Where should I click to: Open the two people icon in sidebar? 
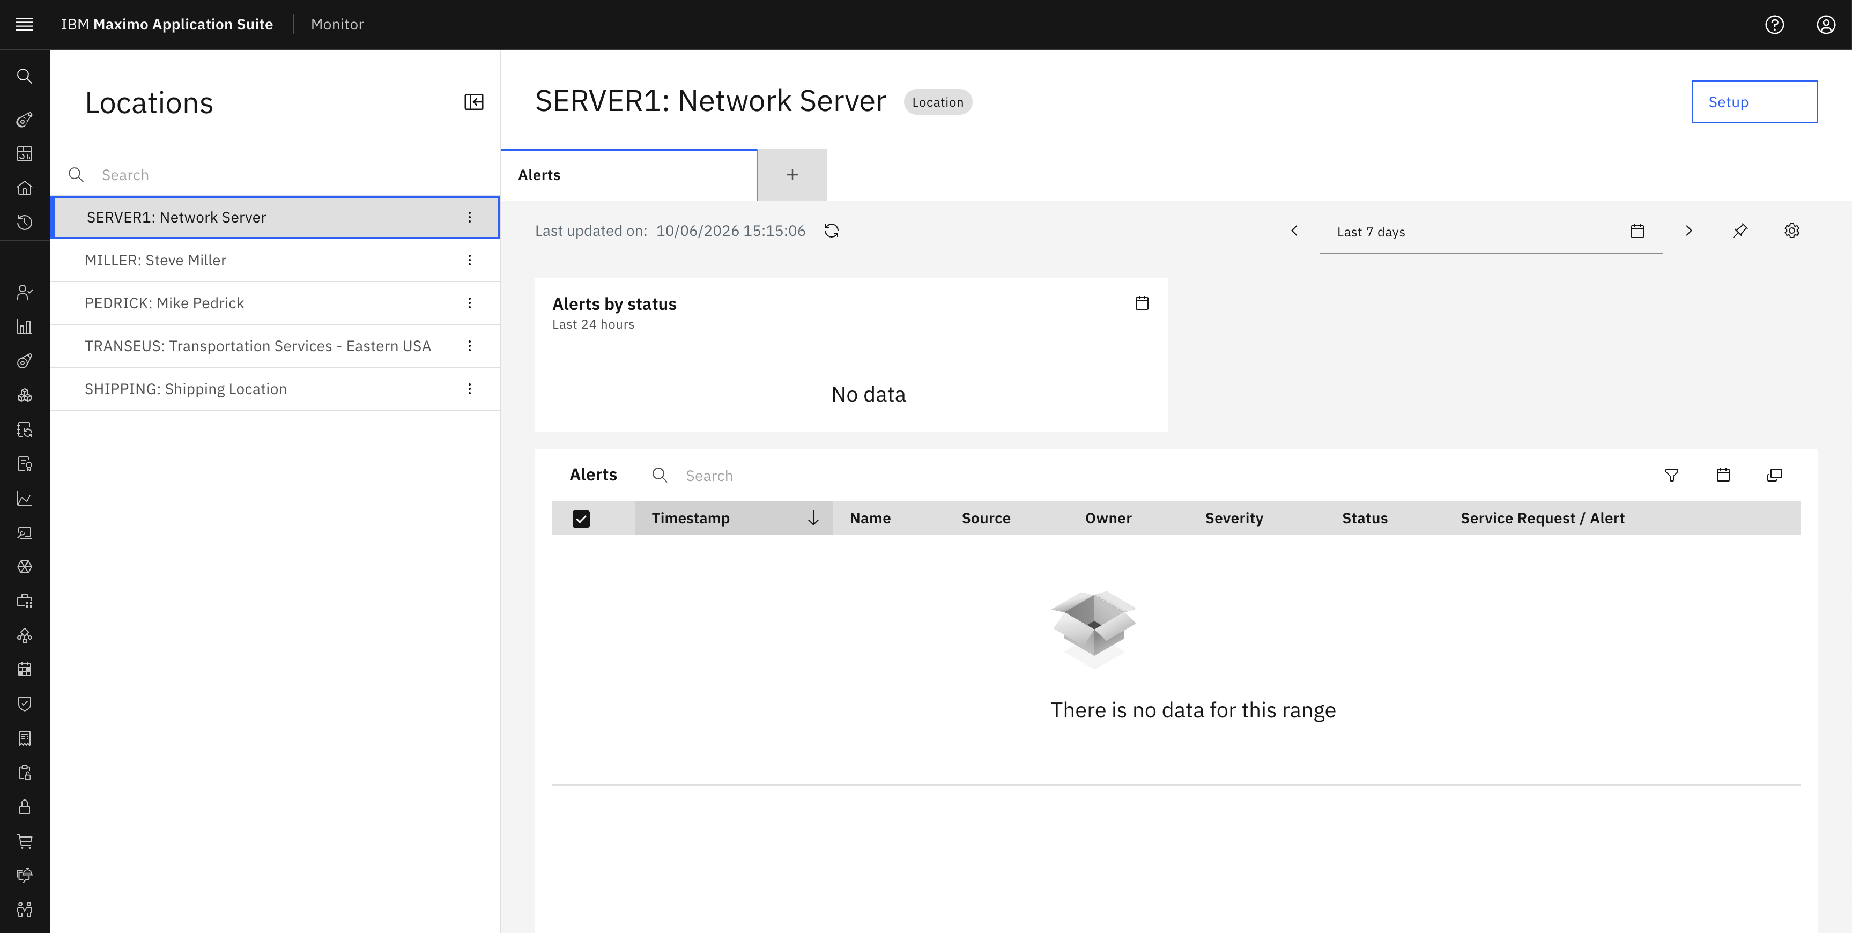point(25,909)
